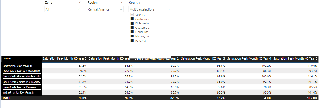Click the 80.4% cell
Image resolution: width=325 pixels, height=108 pixels.
click(203, 71)
